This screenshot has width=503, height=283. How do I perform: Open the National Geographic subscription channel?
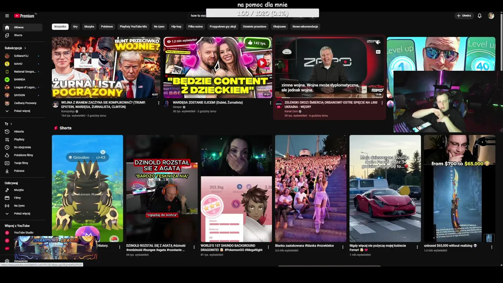coord(22,72)
